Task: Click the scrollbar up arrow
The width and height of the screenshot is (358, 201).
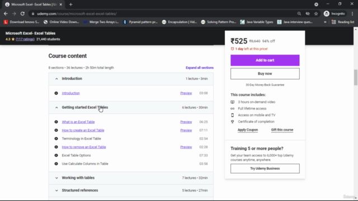Action: click(x=356, y=30)
